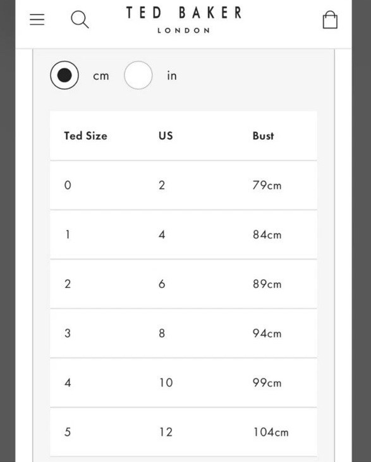Select the cm radio button
The width and height of the screenshot is (371, 462).
click(x=64, y=75)
